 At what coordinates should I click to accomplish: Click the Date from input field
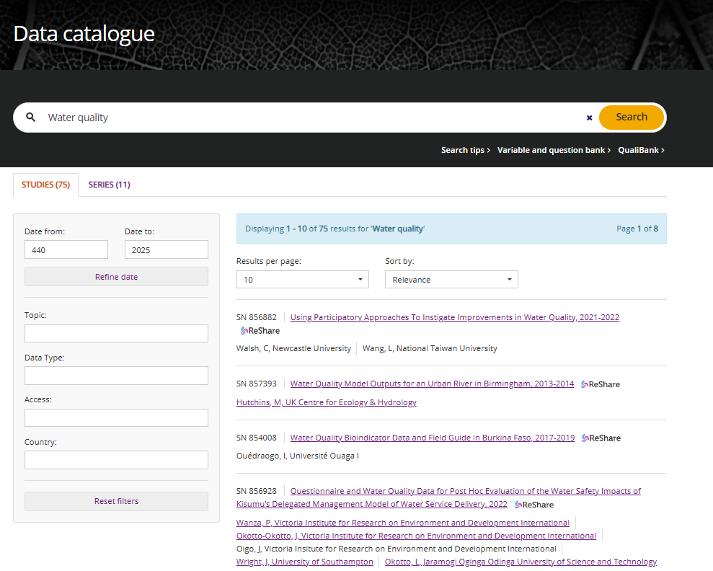click(66, 249)
